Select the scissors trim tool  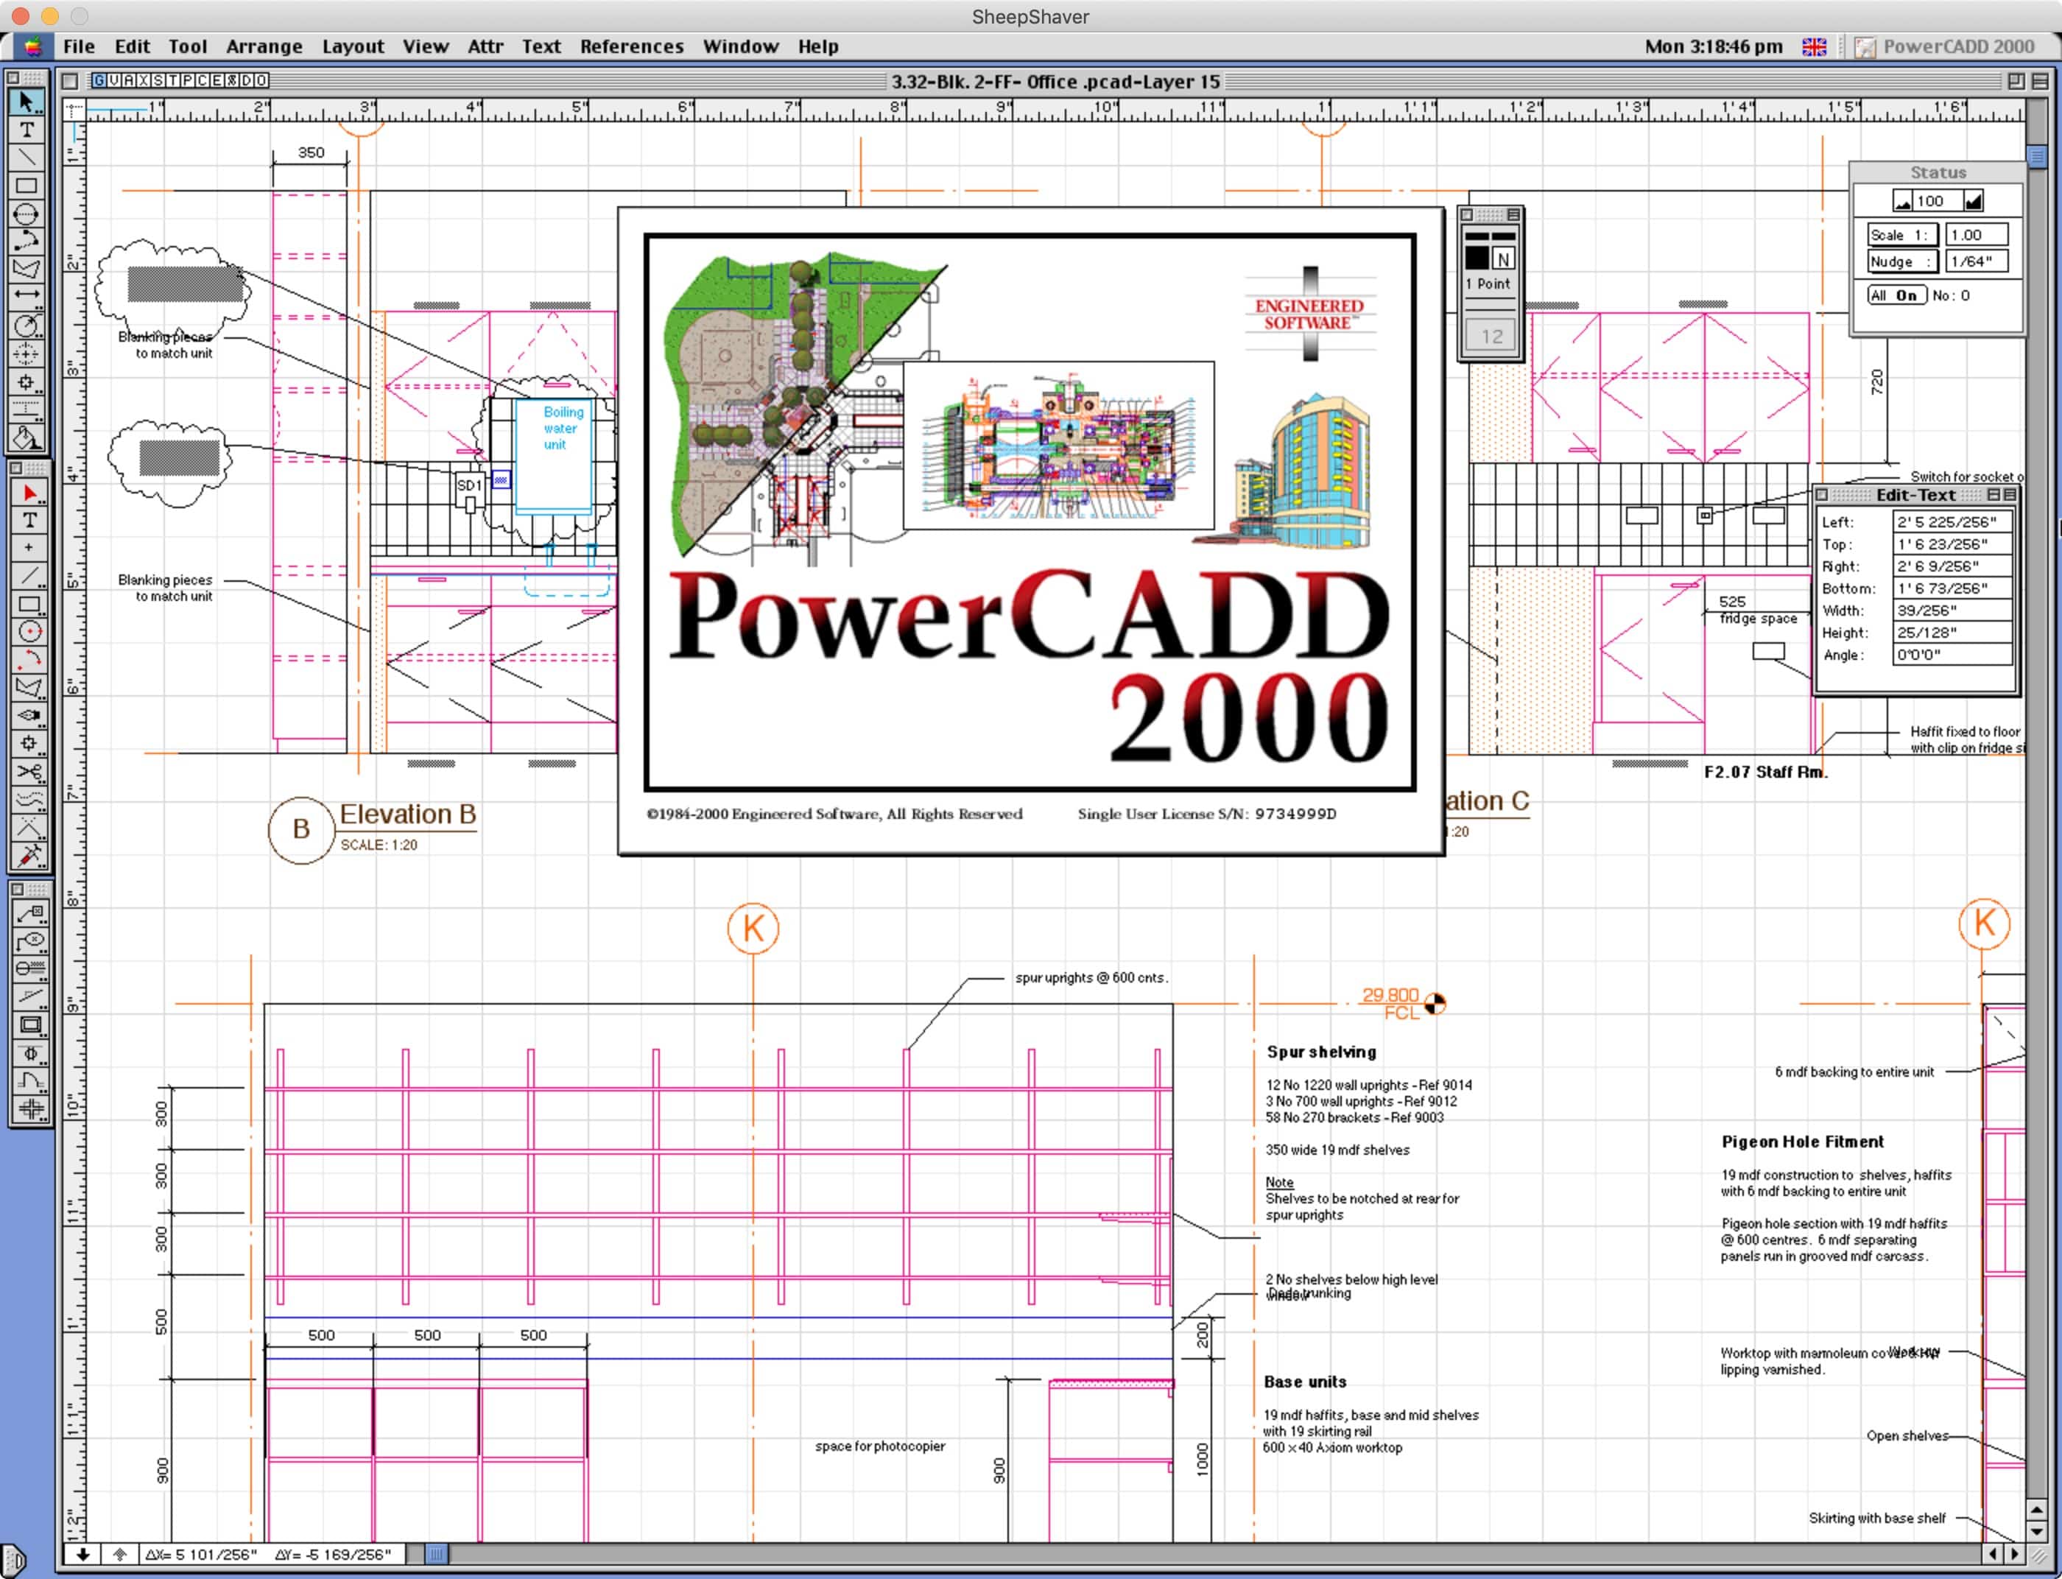click(29, 772)
